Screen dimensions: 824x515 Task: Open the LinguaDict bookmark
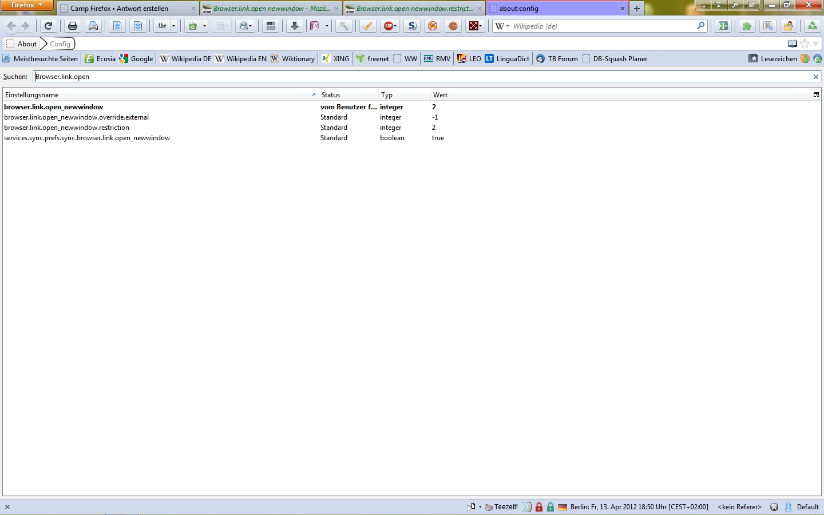[x=507, y=58]
